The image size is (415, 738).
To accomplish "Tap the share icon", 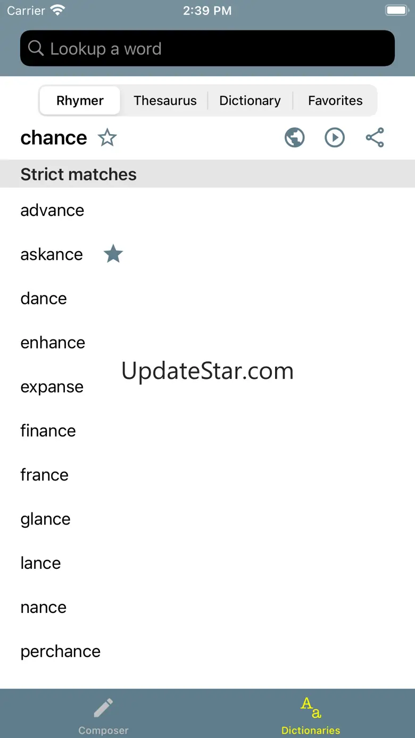I will (x=375, y=138).
